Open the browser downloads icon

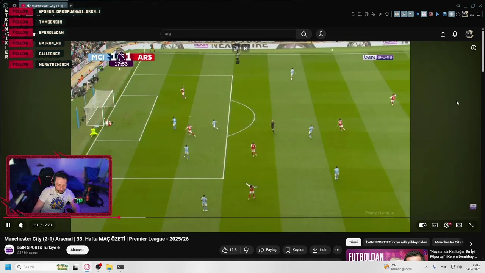click(x=472, y=14)
